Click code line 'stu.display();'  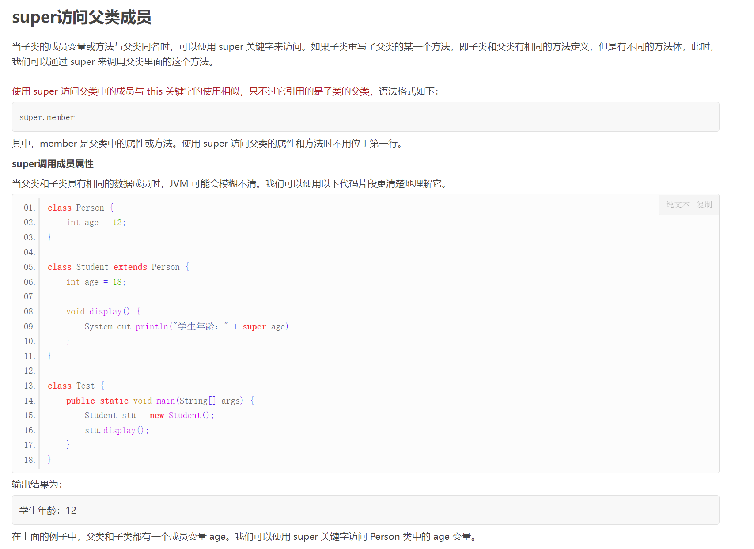pyautogui.click(x=117, y=430)
